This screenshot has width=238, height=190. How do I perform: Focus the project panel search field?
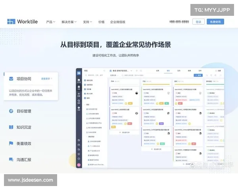pos(95,75)
